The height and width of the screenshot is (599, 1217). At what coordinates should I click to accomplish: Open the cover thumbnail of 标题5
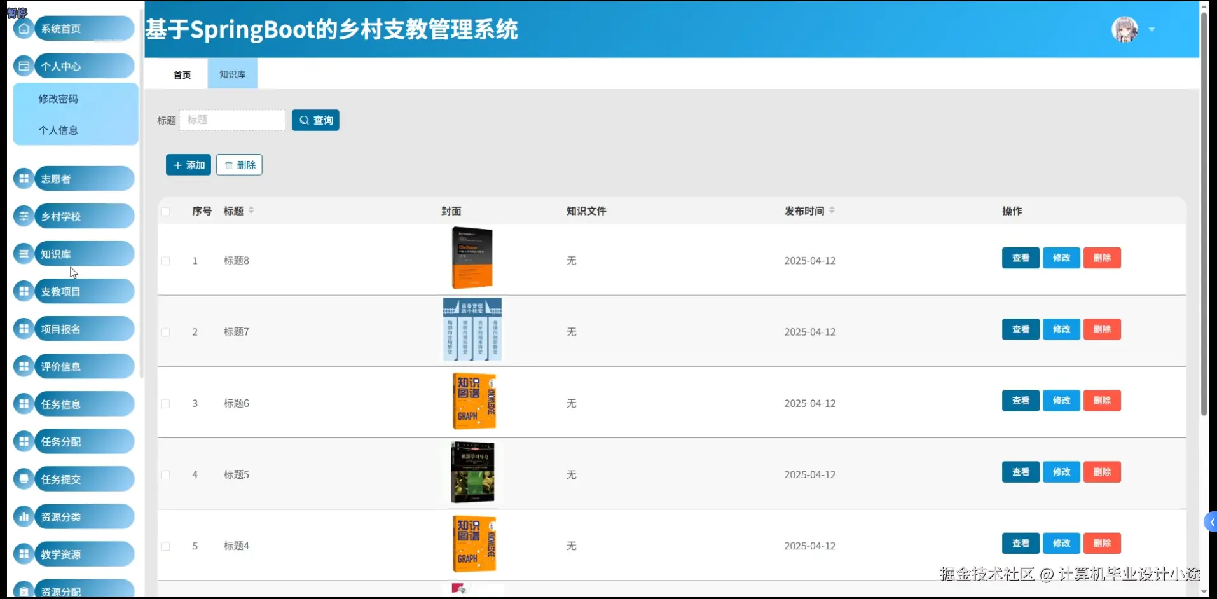coord(472,472)
